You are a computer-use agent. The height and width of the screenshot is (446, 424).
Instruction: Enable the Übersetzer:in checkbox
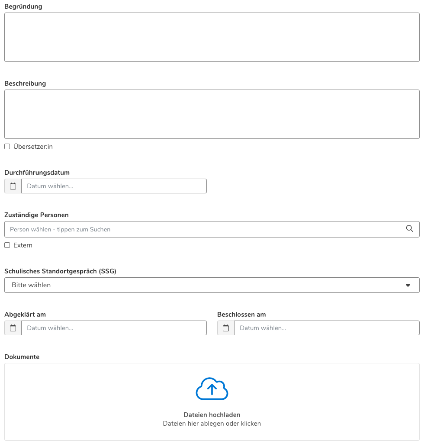[x=7, y=147]
